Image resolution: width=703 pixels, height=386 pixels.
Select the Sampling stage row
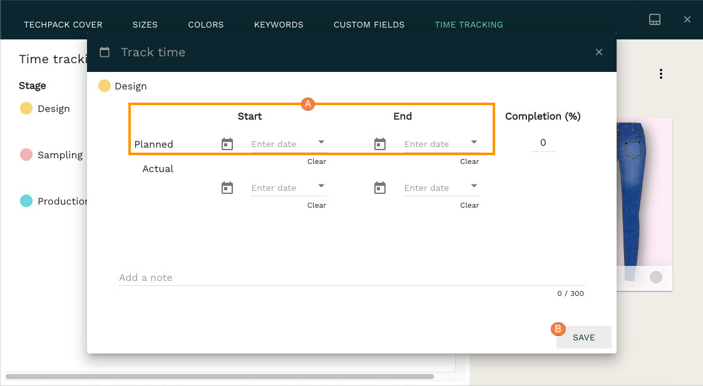tap(51, 155)
